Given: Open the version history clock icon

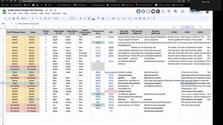Looking at the screenshot, I should click(169, 11).
